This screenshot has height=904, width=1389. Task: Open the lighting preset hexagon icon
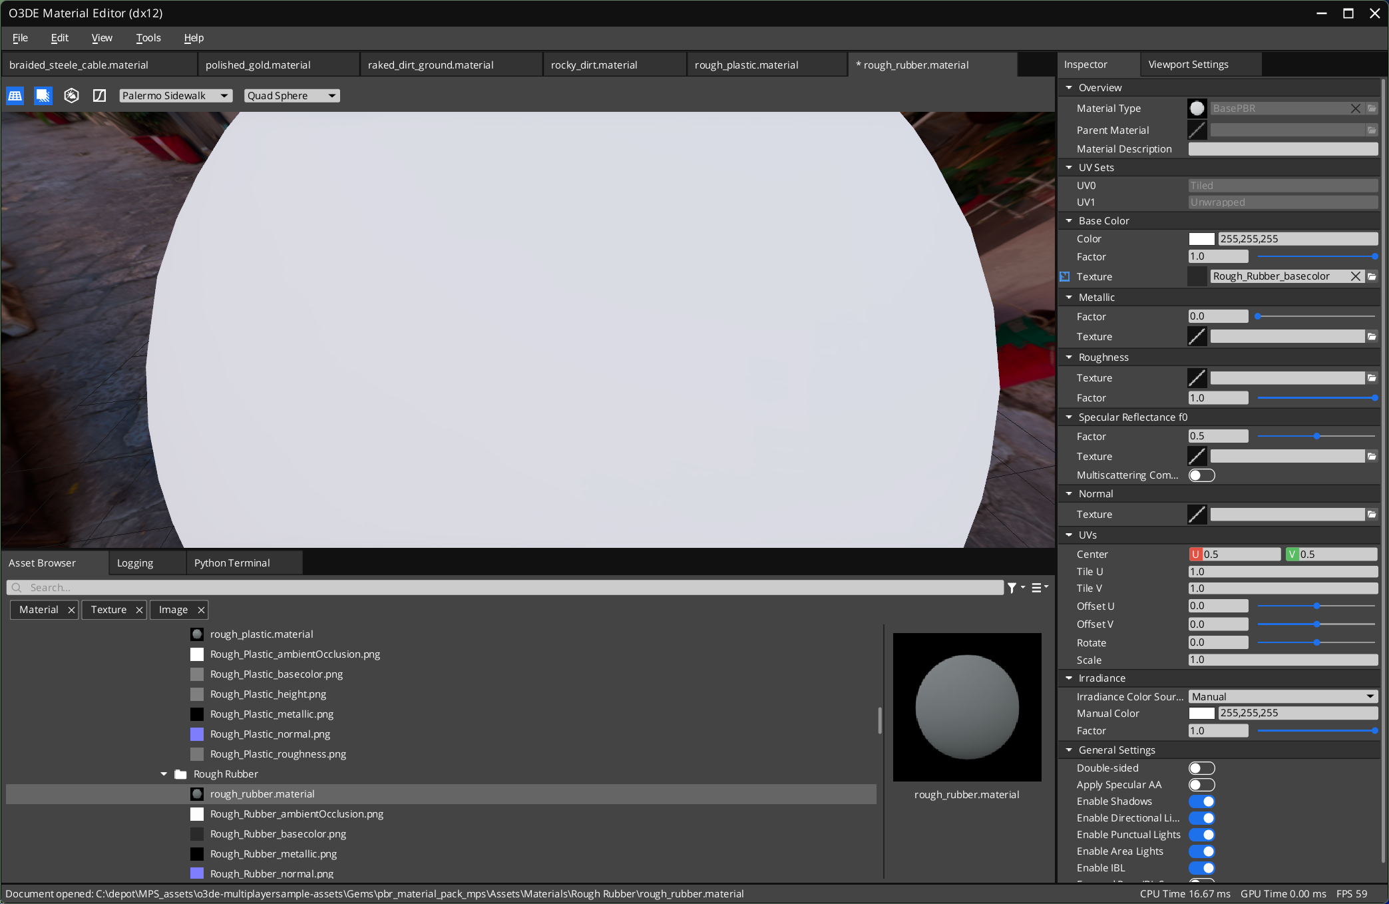[71, 95]
